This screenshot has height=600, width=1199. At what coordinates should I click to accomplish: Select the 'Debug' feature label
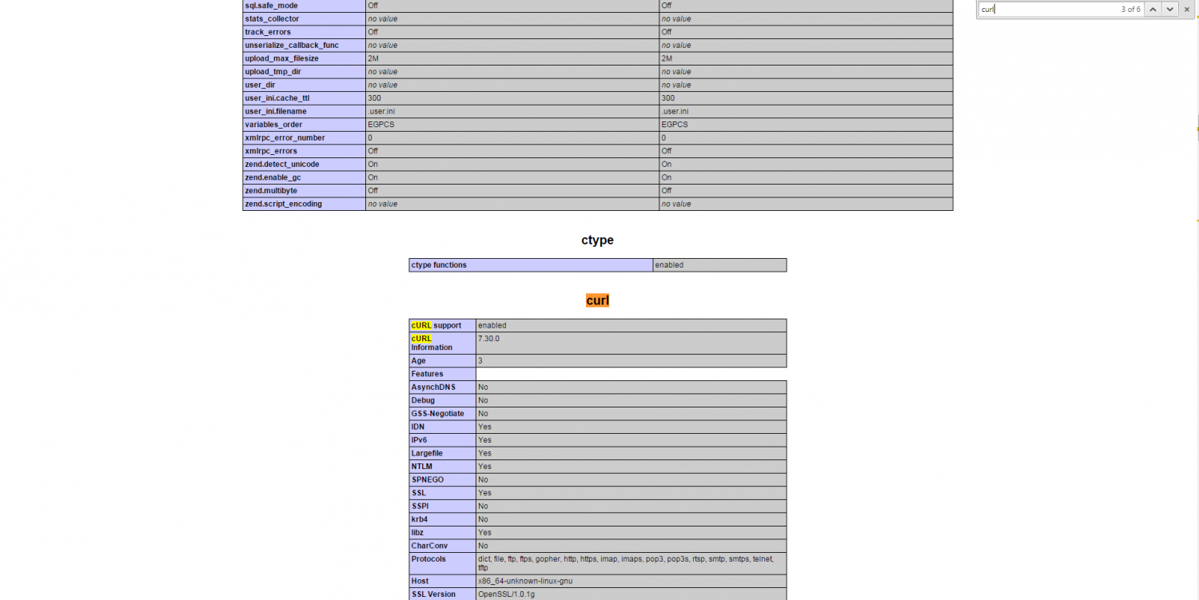[423, 400]
